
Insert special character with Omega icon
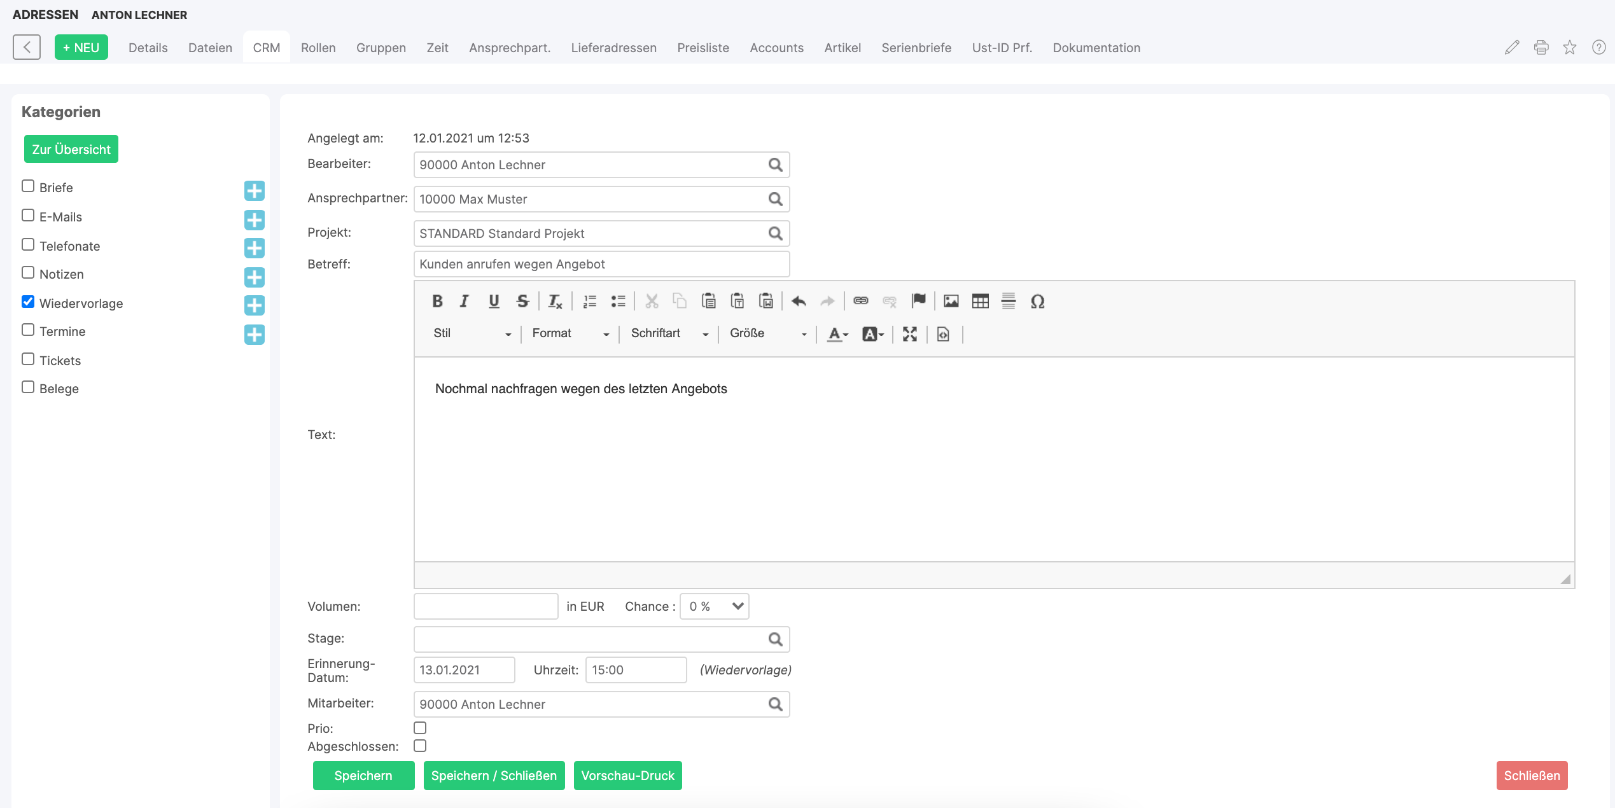pyautogui.click(x=1037, y=301)
